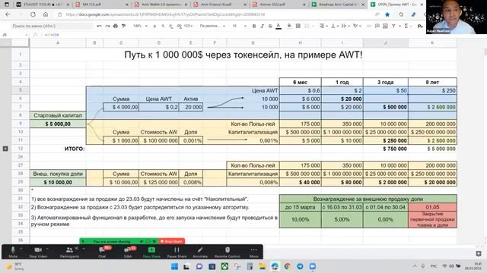Open Telegram from the taskbar
This screenshot has height=273, width=487.
pyautogui.click(x=300, y=266)
